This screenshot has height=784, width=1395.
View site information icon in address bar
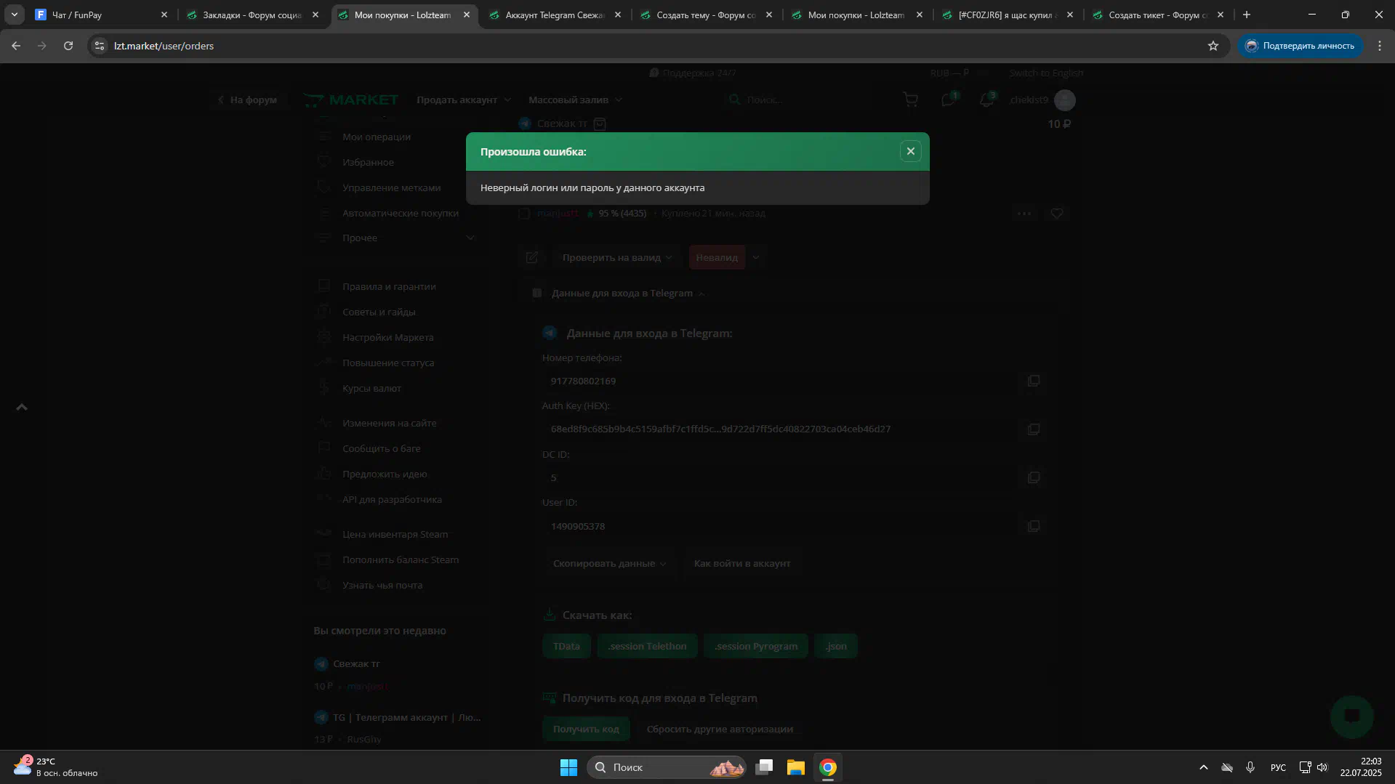point(100,46)
